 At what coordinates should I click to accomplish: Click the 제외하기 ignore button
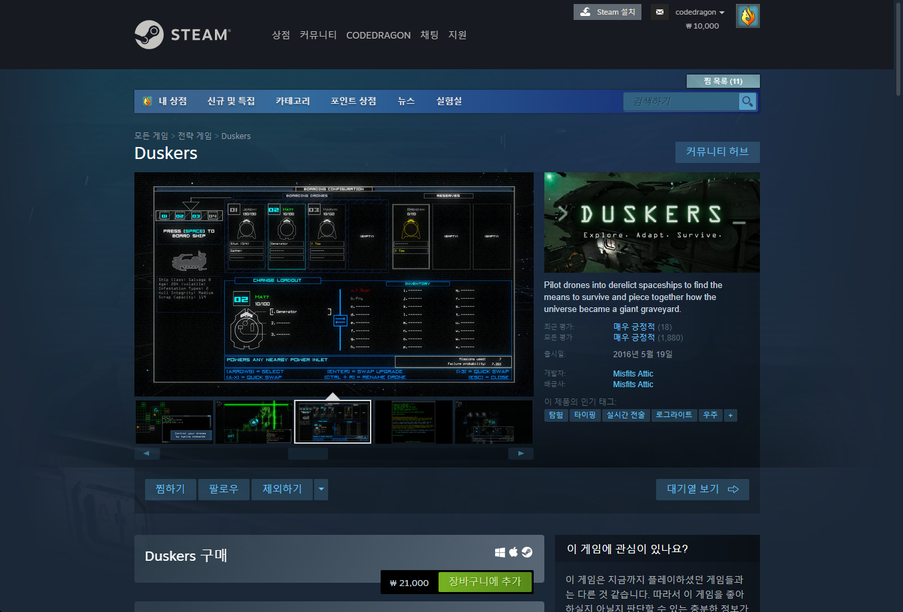[282, 489]
